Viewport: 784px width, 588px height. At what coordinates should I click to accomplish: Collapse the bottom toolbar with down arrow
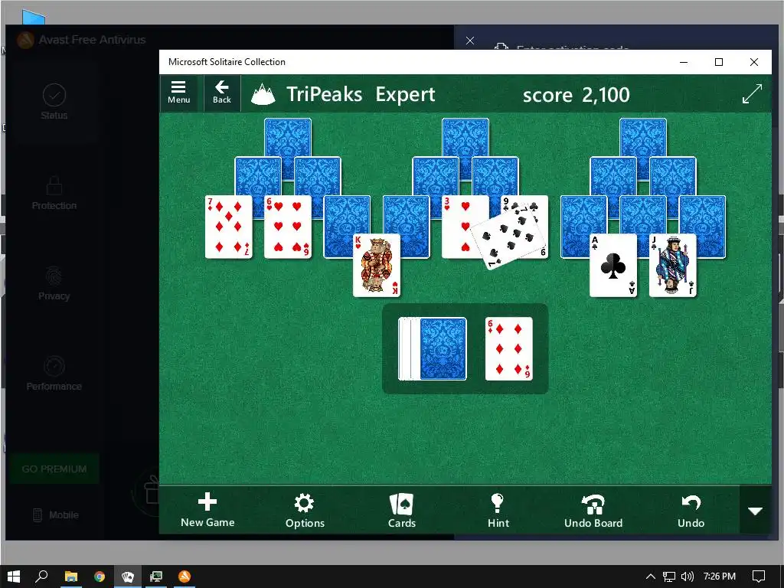[x=755, y=511]
